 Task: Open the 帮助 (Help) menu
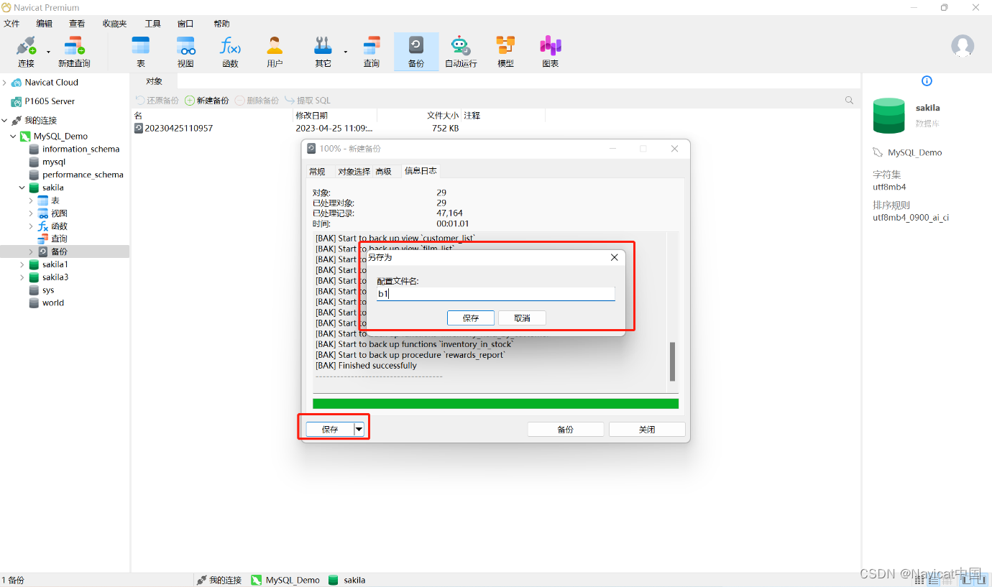[221, 24]
